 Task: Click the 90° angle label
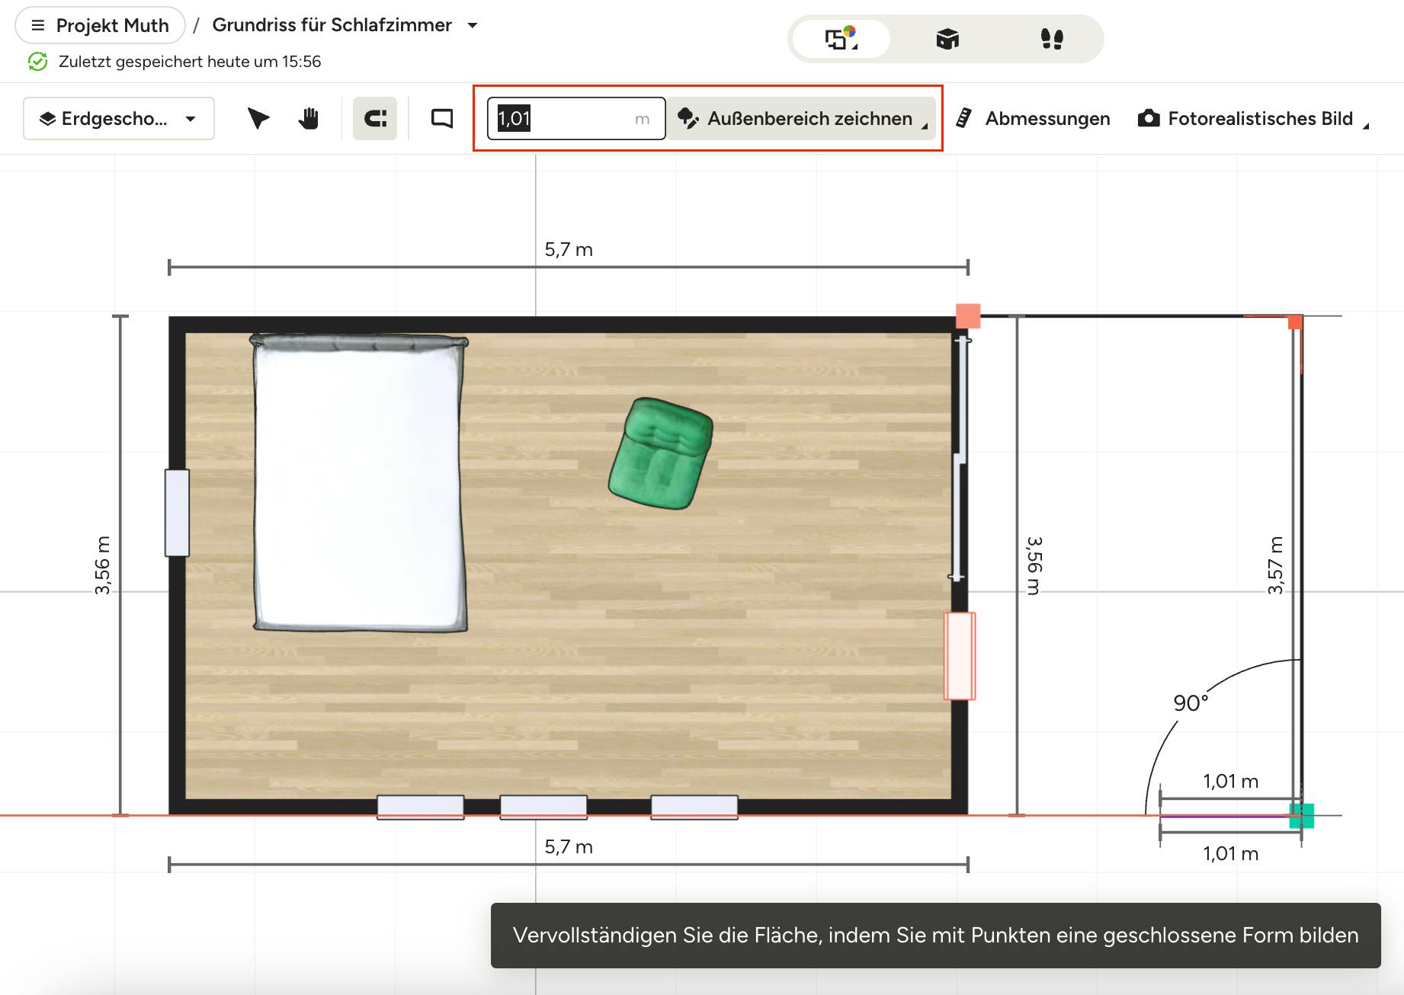tap(1191, 703)
